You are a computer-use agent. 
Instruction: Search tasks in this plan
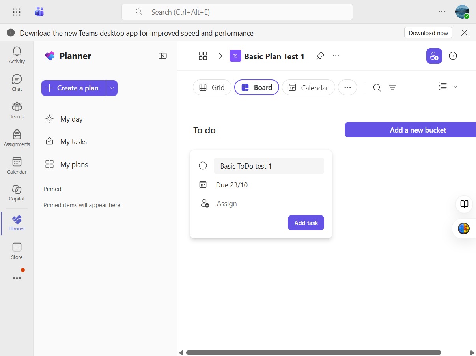(377, 88)
